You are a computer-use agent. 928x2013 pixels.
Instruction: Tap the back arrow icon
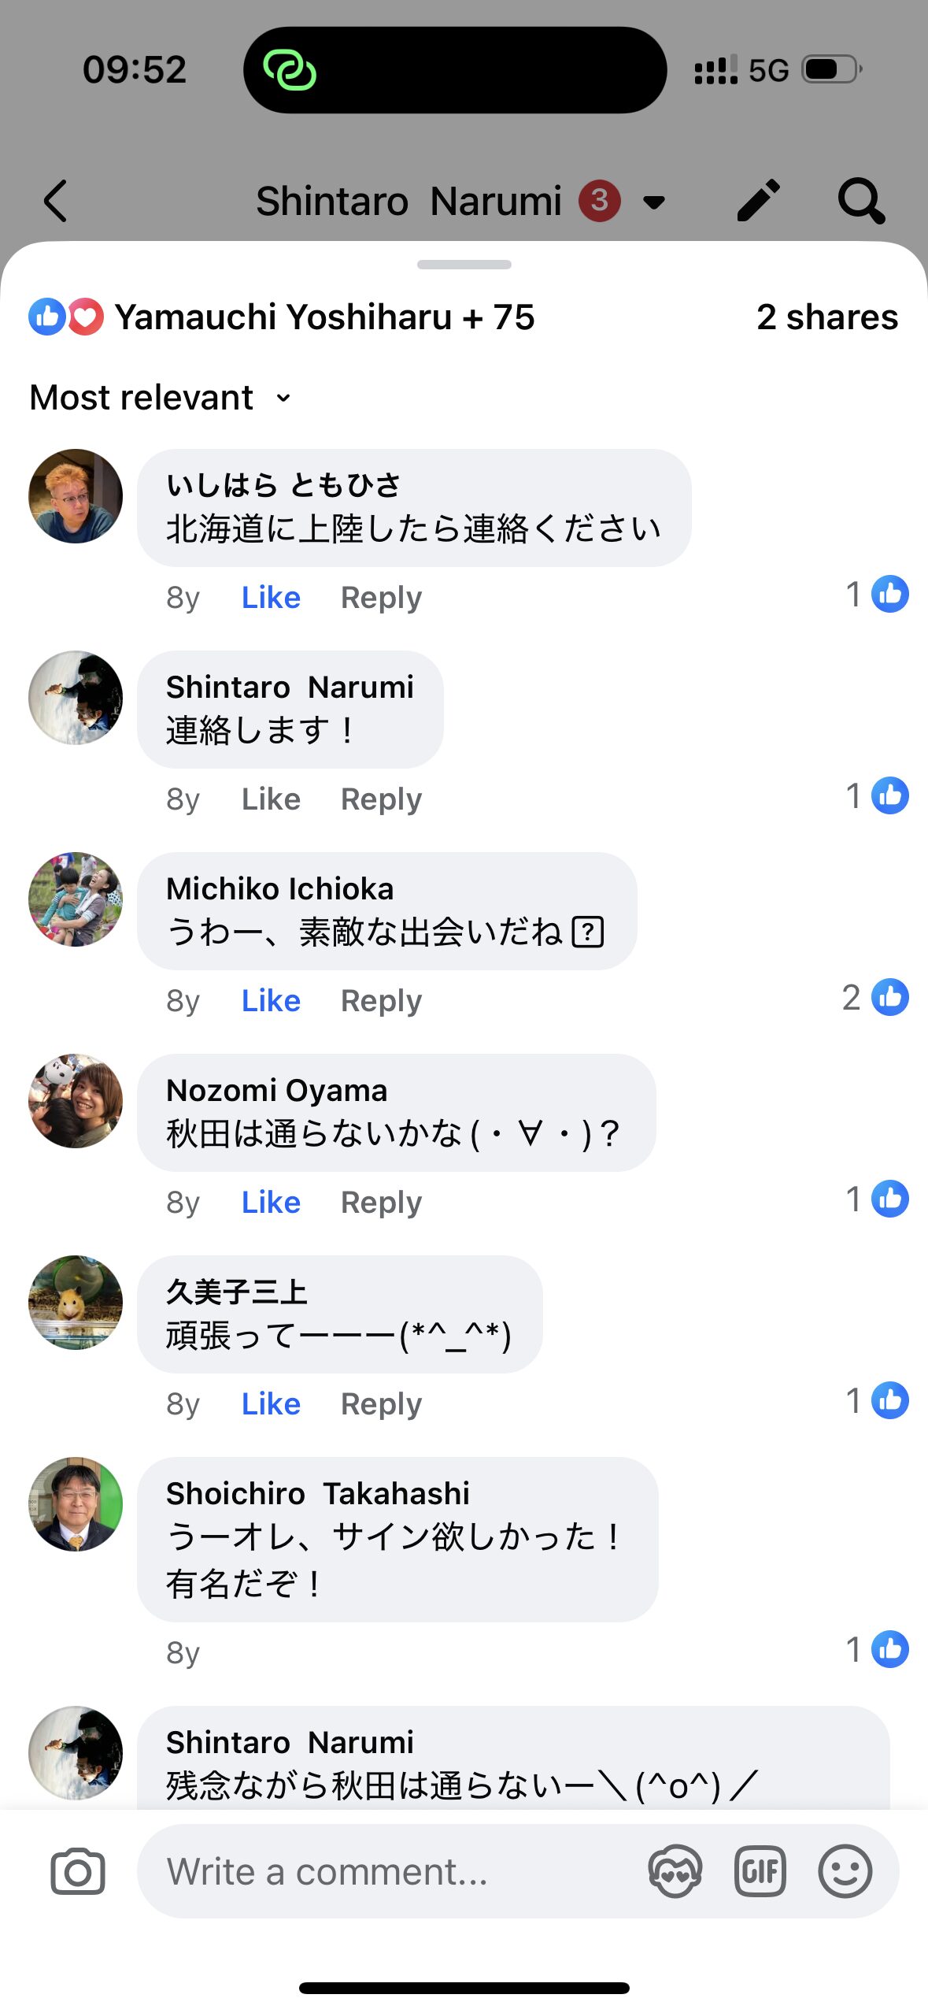pyautogui.click(x=56, y=201)
